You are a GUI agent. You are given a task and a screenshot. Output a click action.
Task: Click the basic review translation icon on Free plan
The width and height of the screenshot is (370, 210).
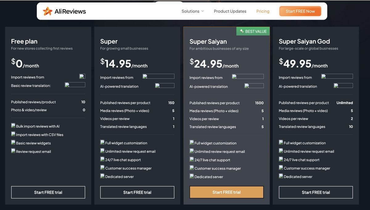[75, 85]
